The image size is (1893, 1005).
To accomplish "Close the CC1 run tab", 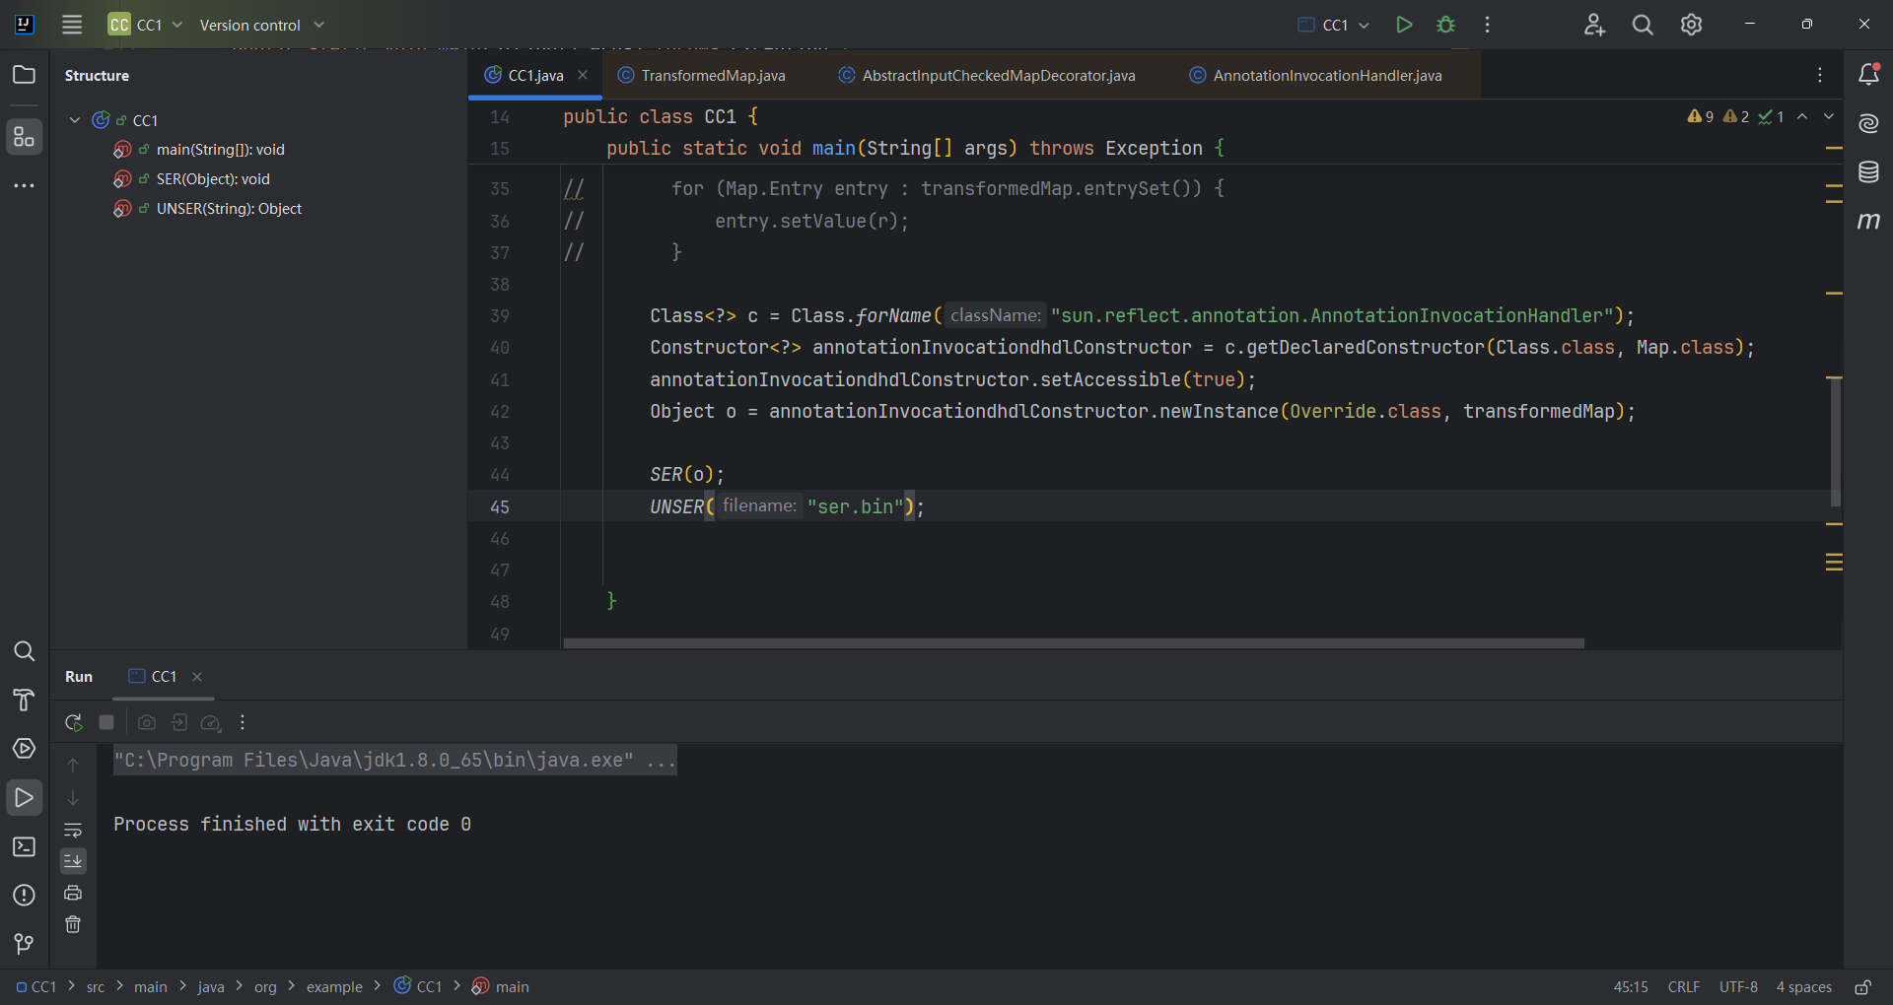I will 197,676.
